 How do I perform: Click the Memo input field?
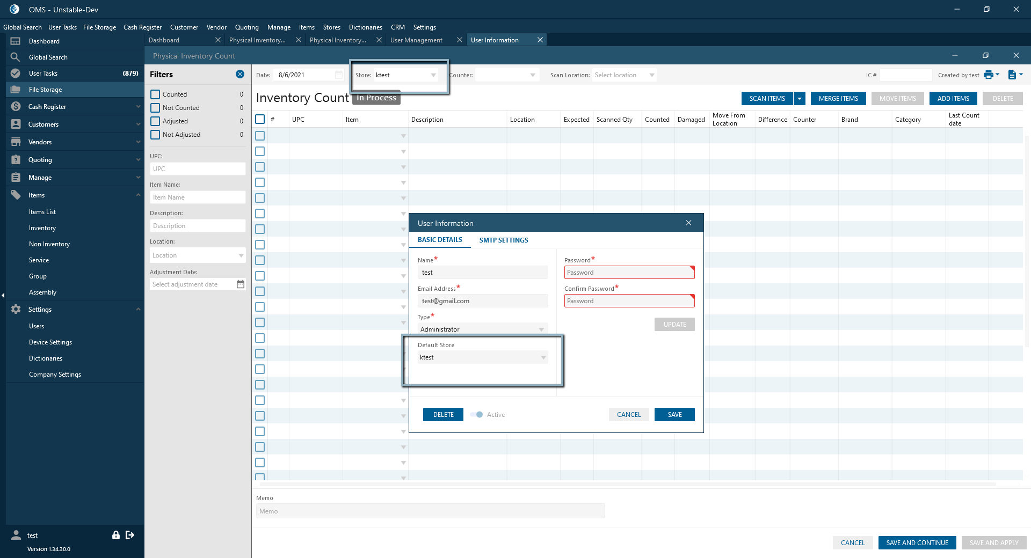tap(430, 511)
